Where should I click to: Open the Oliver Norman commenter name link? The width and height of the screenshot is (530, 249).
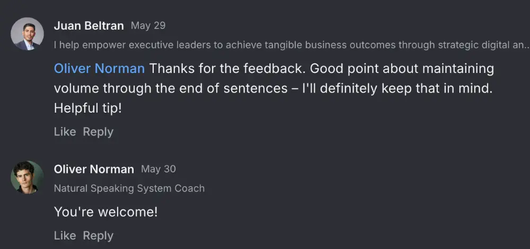coord(94,169)
